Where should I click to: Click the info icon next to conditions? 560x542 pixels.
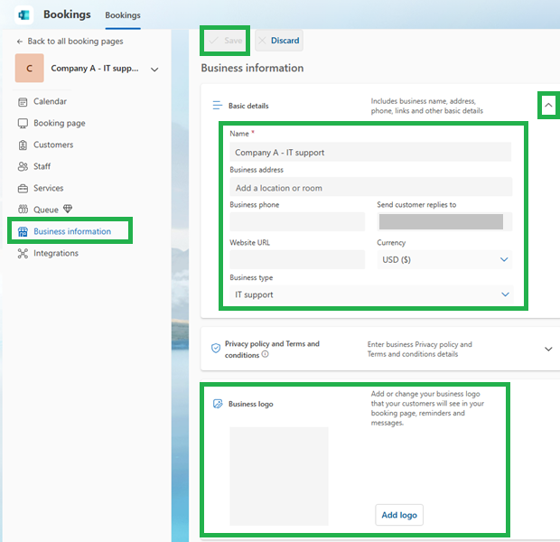click(265, 354)
